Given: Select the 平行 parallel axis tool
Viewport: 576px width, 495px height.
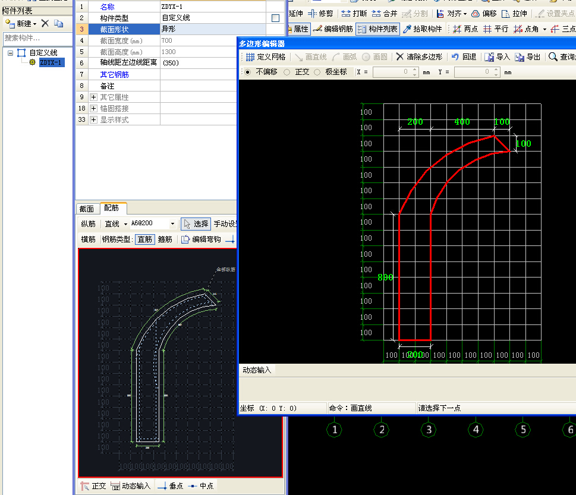Looking at the screenshot, I should (496, 29).
